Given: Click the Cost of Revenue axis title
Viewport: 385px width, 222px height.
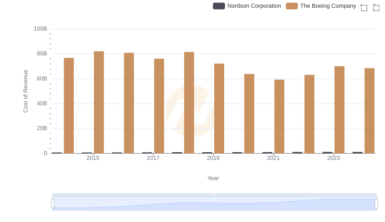Looking at the screenshot, I should coord(26,91).
